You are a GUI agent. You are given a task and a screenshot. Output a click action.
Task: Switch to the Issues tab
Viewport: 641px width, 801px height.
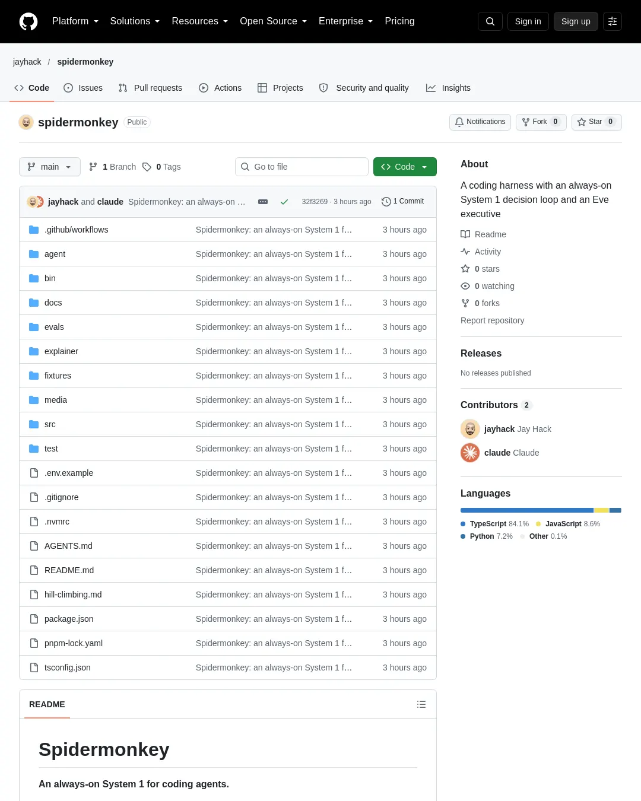point(83,88)
